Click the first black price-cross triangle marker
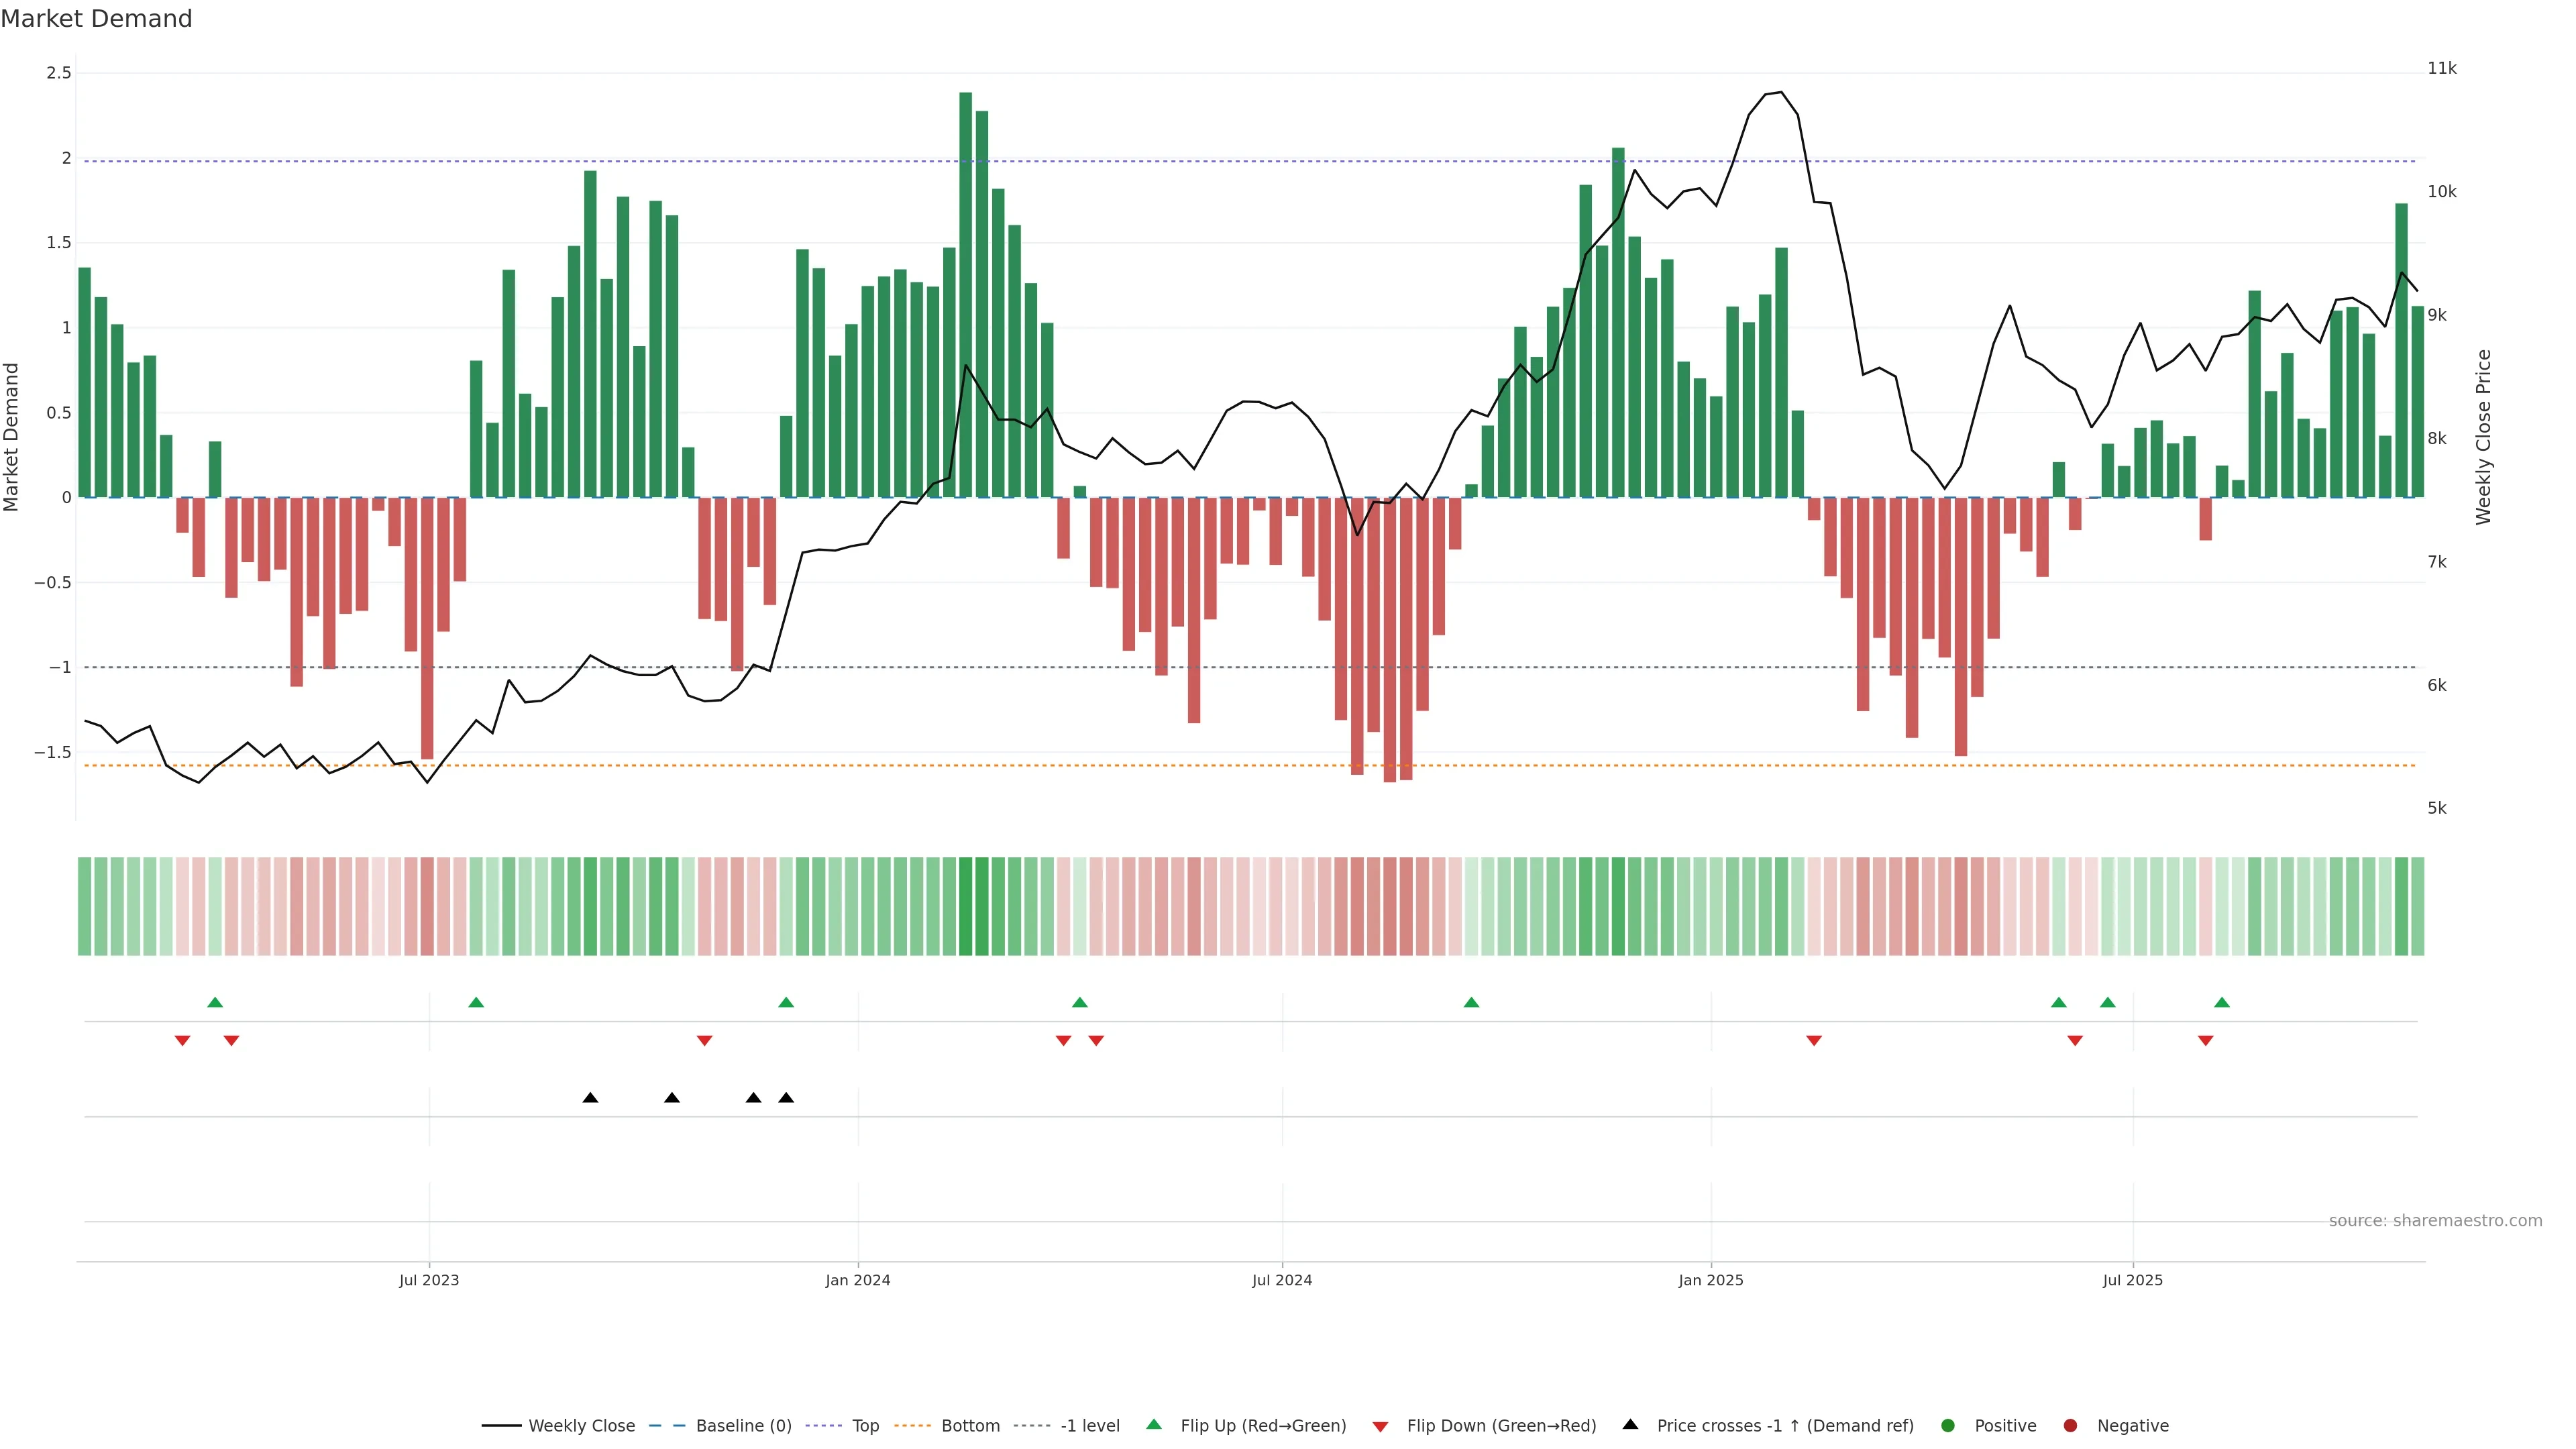 (x=590, y=1098)
